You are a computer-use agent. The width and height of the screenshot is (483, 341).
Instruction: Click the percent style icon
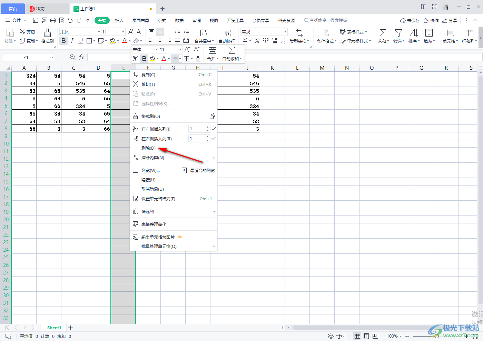coord(257,41)
